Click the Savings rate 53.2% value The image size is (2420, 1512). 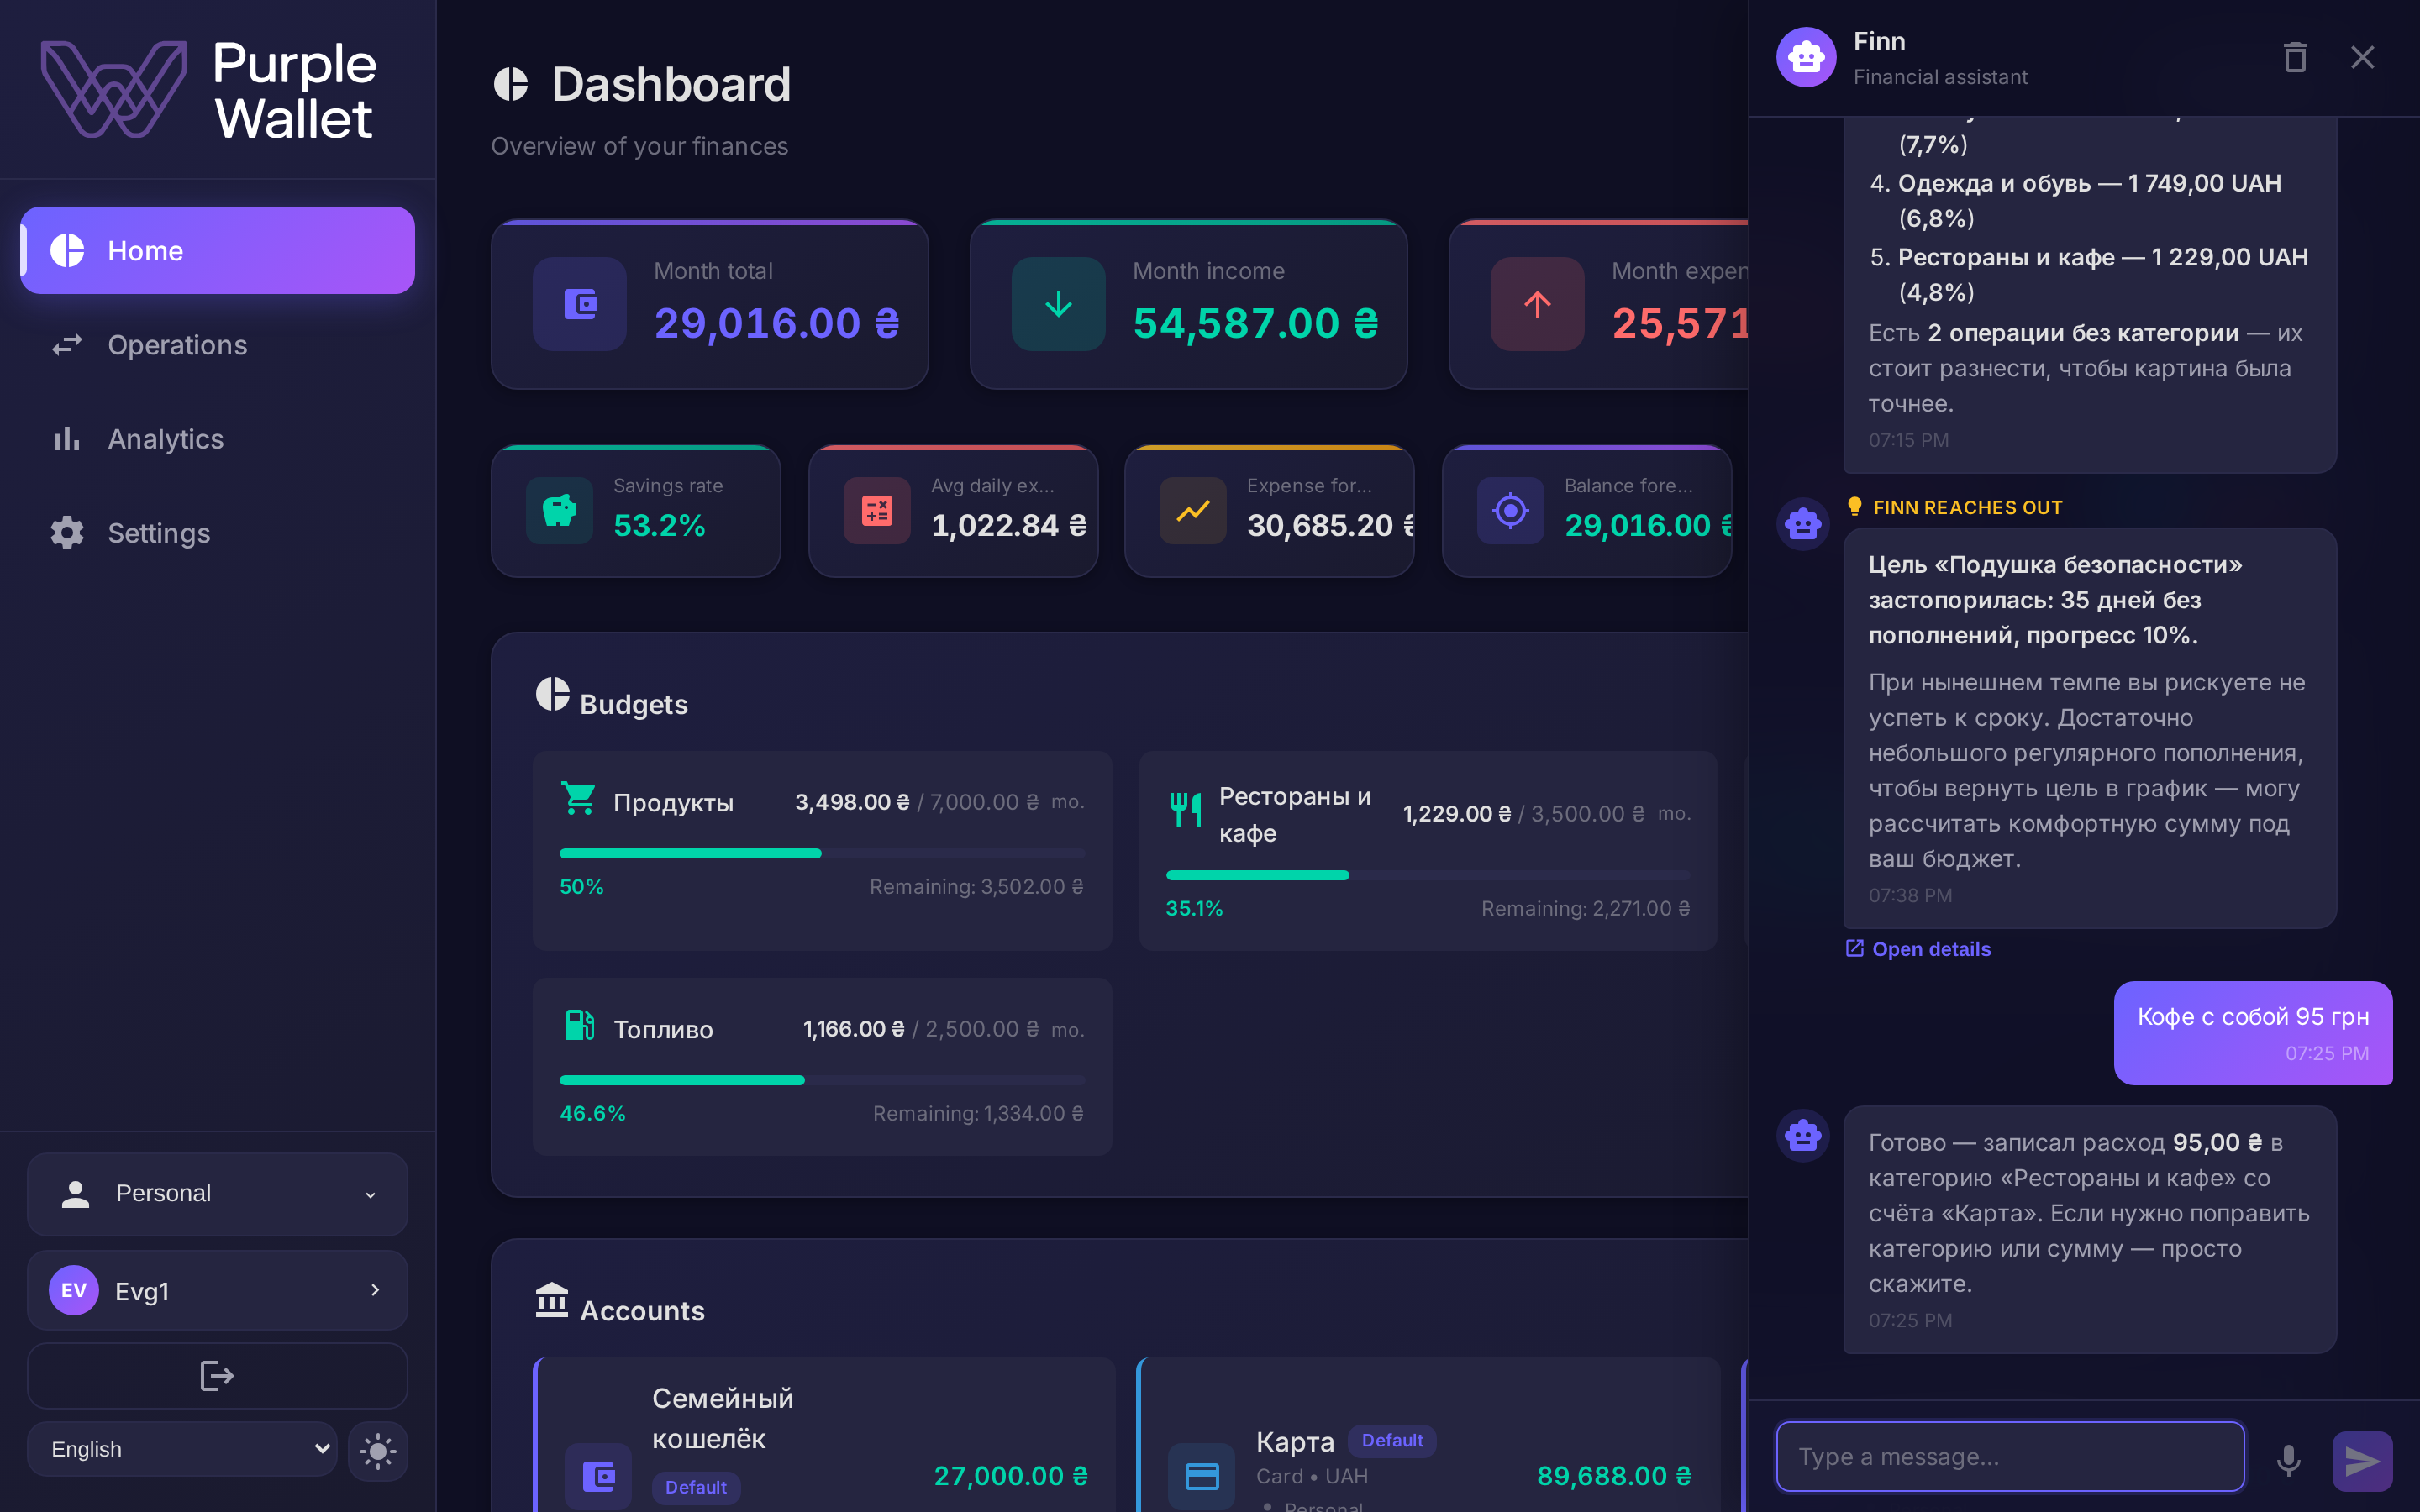click(659, 525)
